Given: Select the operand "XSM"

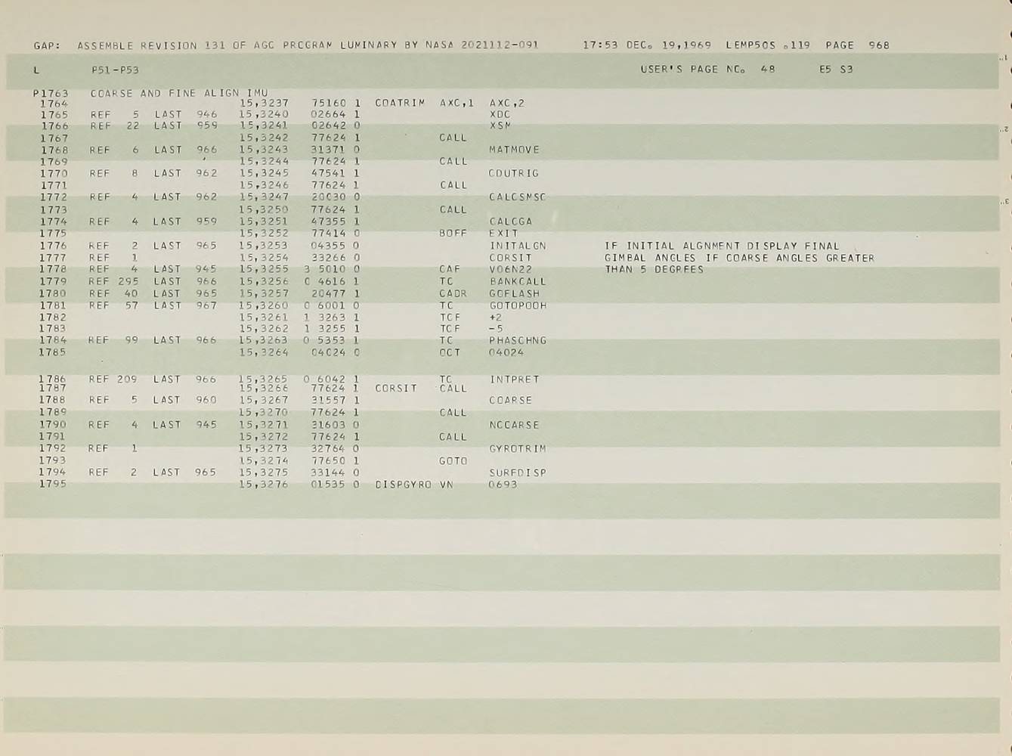Looking at the screenshot, I should tap(500, 126).
